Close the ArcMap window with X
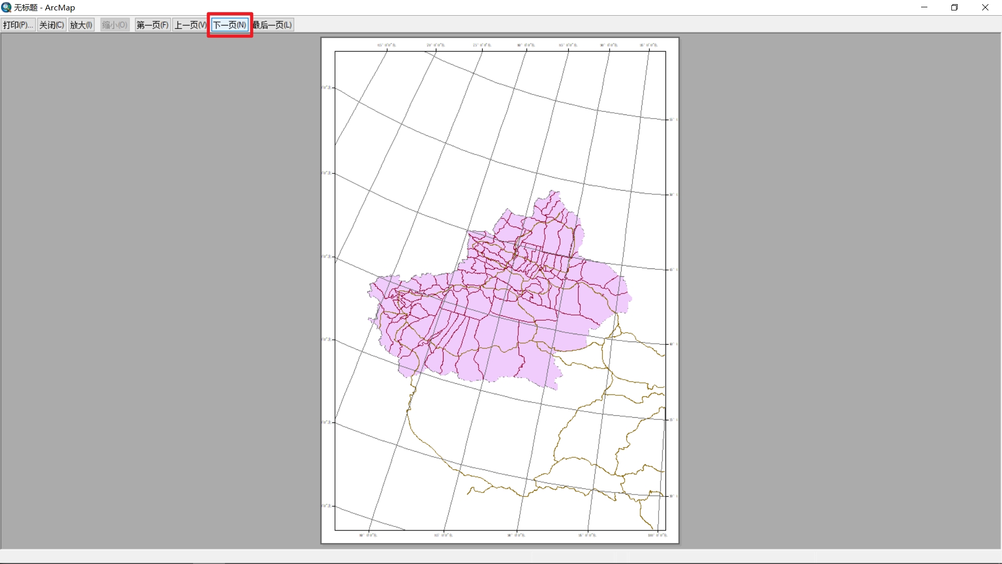This screenshot has height=564, width=1002. tap(985, 7)
